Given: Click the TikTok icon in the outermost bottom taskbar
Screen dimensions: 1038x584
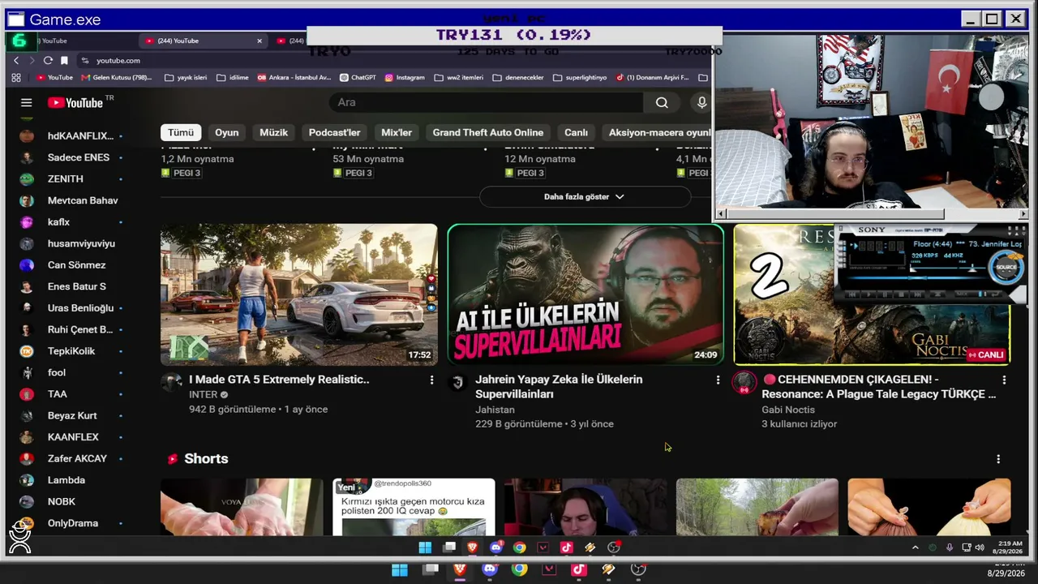Looking at the screenshot, I should (578, 569).
